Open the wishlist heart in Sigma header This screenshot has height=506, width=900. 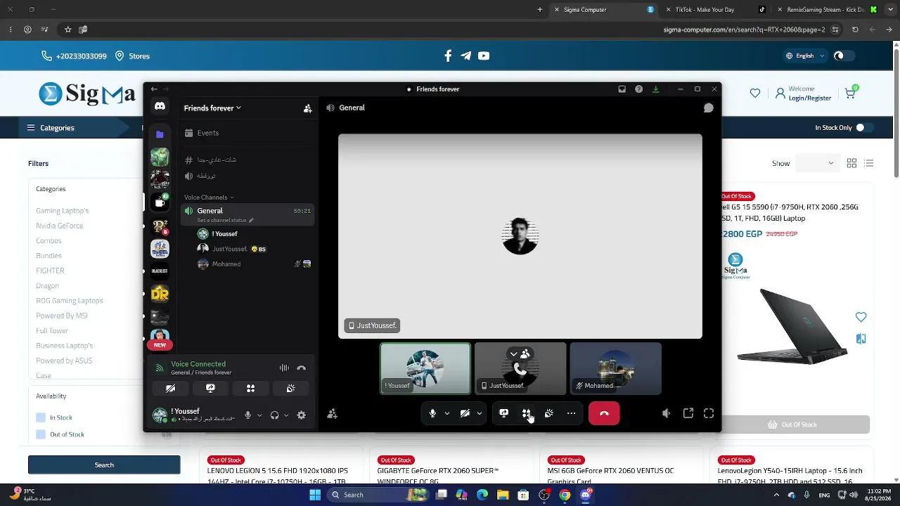(754, 93)
